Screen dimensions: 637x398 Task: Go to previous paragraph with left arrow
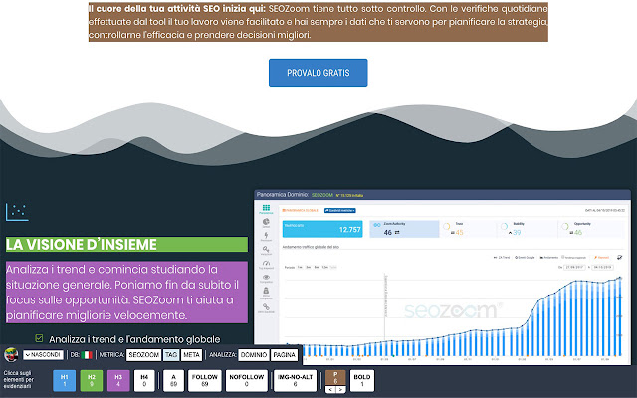click(330, 389)
